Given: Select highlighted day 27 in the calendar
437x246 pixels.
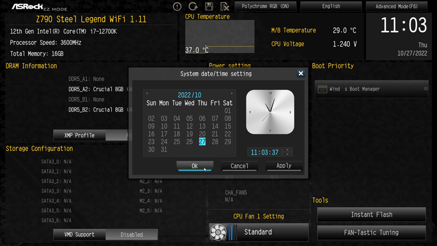Looking at the screenshot, I should [202, 142].
